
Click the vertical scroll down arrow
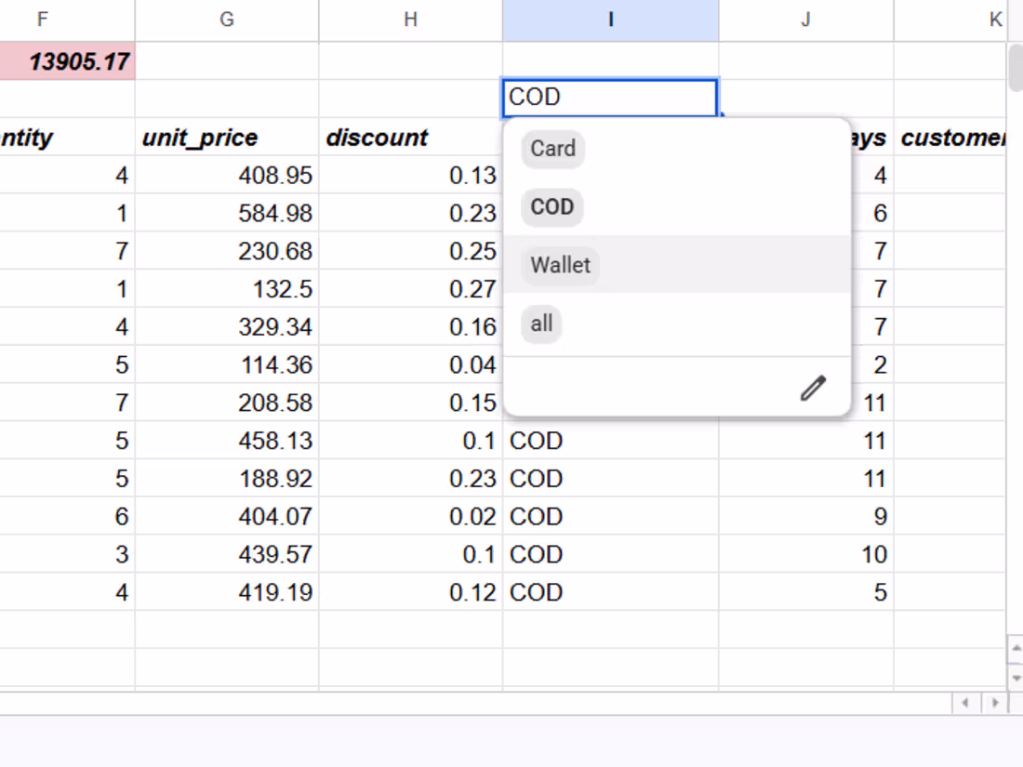[1016, 678]
